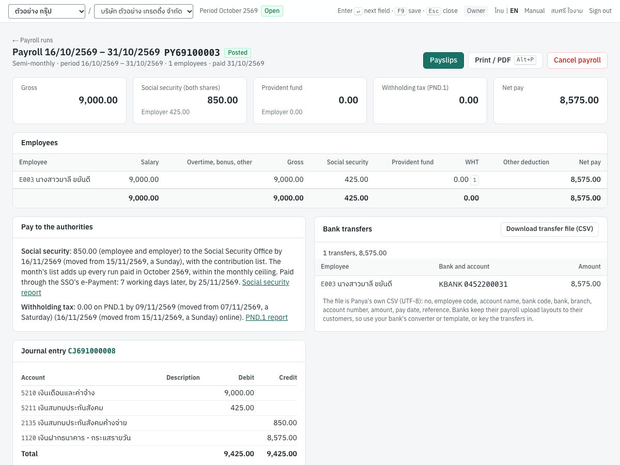This screenshot has height=465, width=620.
Task: Click the Bank and account column header
Action: pos(464,267)
